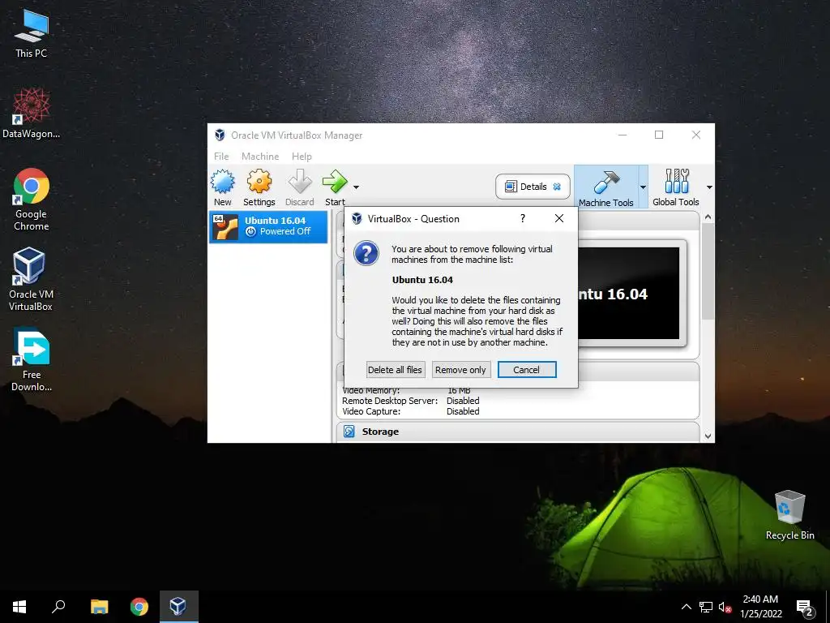Click the details pane vertical scrollbar thumb
This screenshot has width=830, height=623.
708,271
